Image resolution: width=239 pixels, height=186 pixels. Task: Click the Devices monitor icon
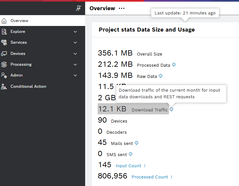(4, 54)
